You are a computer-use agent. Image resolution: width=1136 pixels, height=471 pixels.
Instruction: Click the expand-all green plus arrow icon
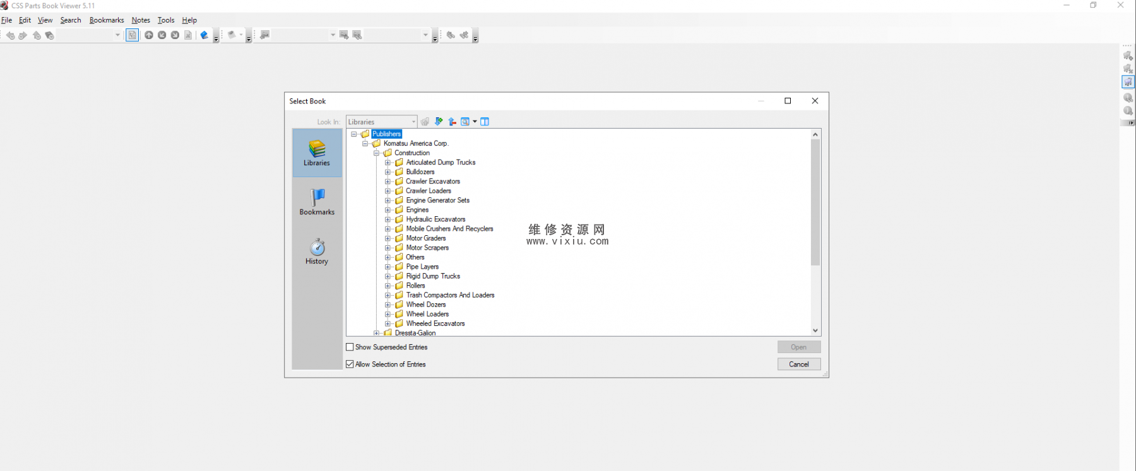(439, 122)
